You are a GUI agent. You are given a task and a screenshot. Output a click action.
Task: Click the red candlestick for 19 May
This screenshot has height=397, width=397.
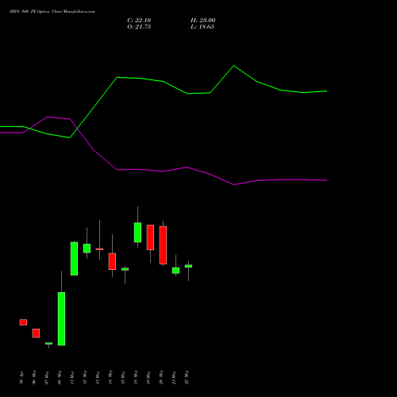point(150,237)
